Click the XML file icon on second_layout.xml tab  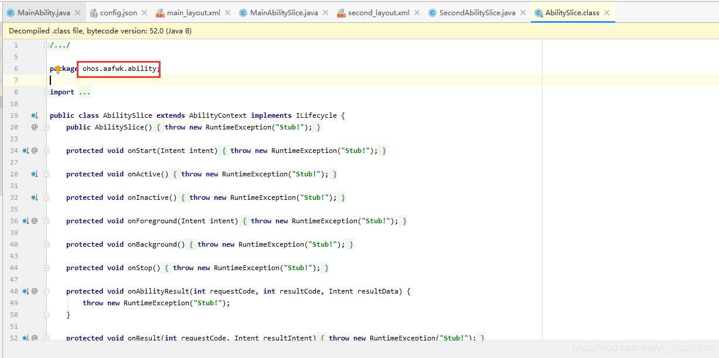pos(341,13)
